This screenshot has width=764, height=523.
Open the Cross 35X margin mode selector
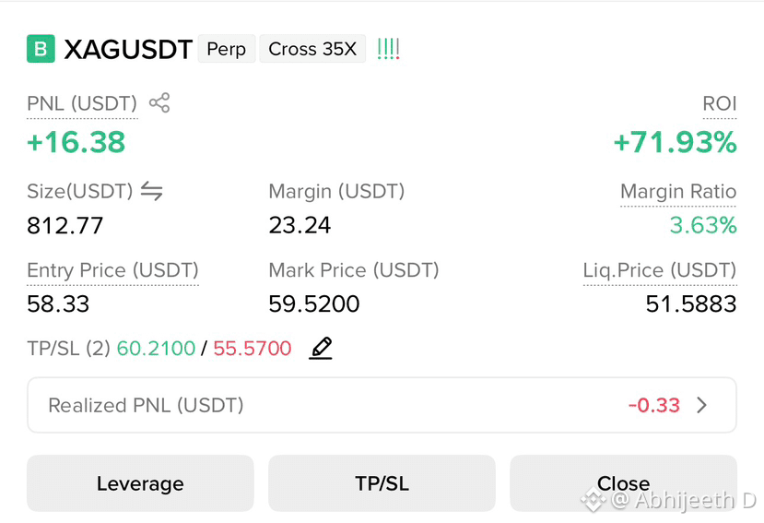pos(312,49)
